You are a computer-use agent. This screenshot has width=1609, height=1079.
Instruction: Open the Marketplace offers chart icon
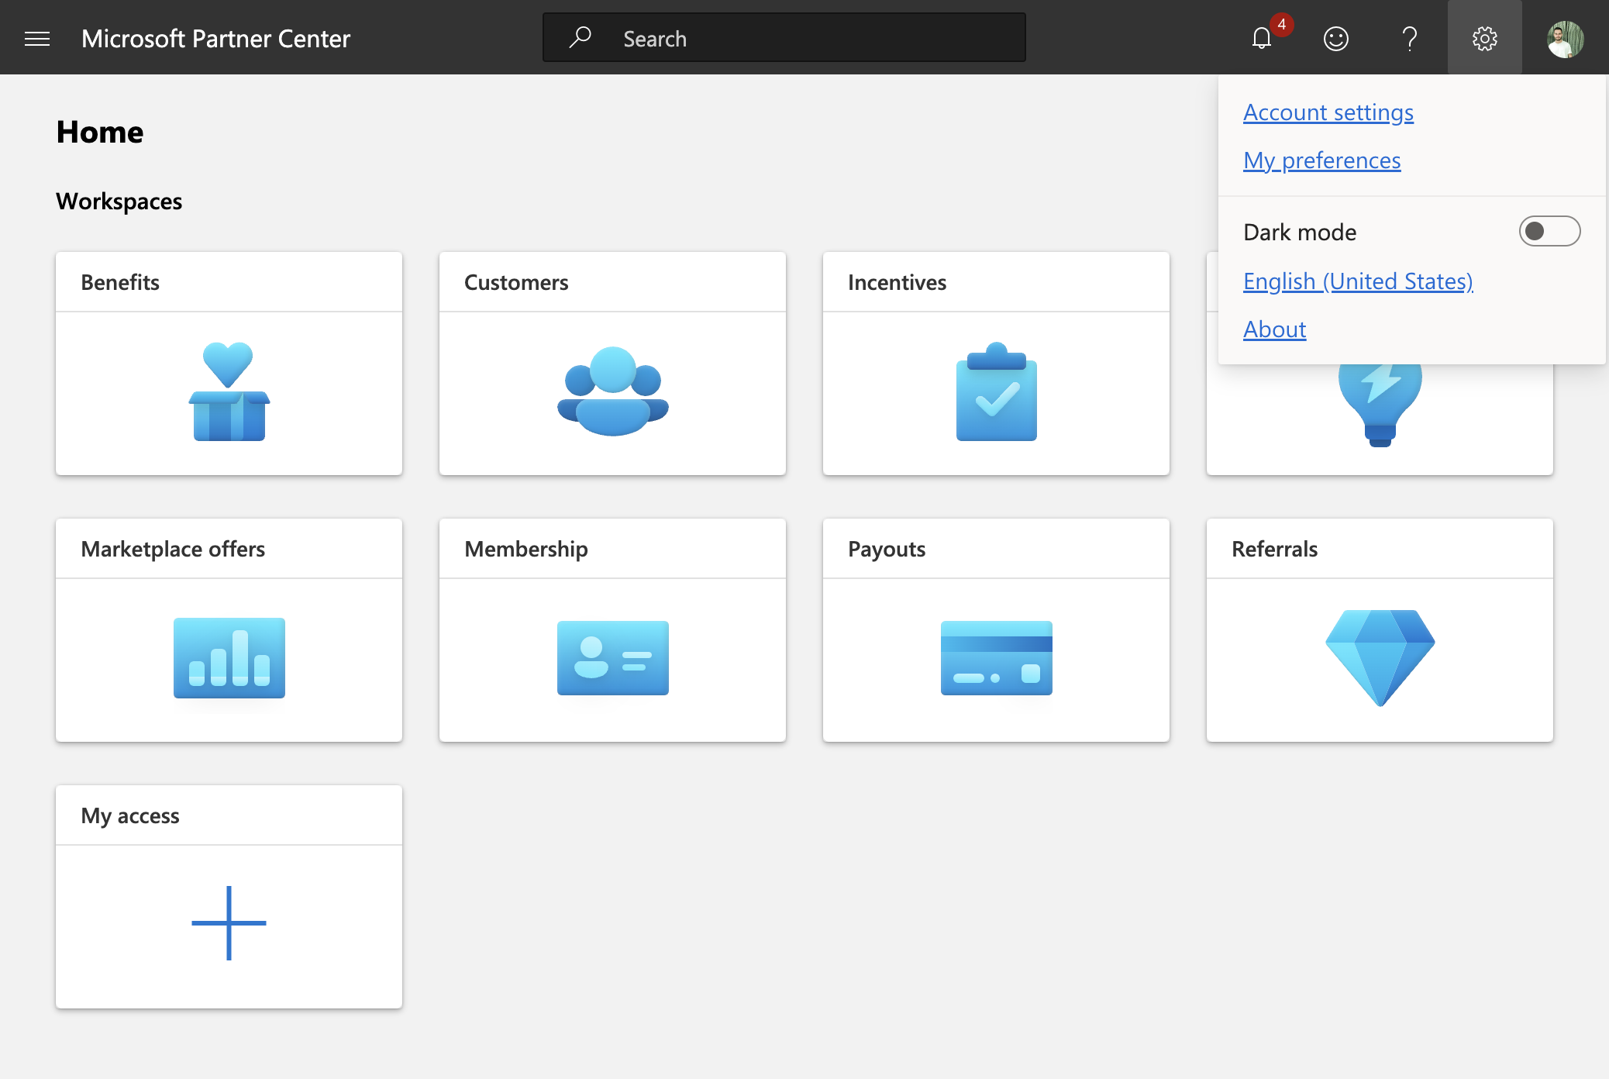point(229,658)
